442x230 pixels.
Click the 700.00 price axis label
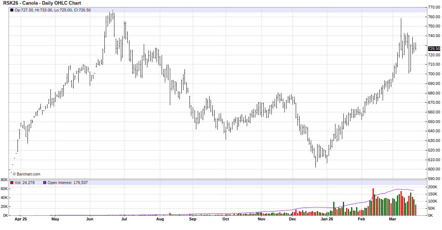tap(434, 74)
